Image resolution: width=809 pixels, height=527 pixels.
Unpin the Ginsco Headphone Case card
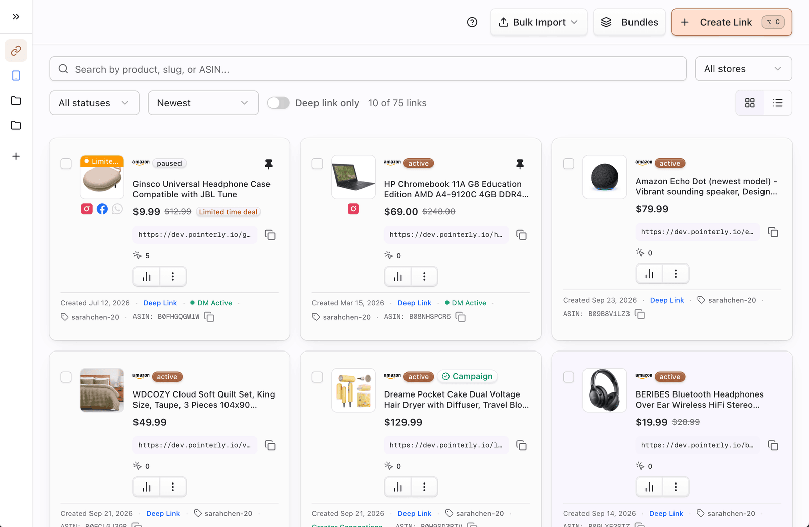pyautogui.click(x=268, y=164)
